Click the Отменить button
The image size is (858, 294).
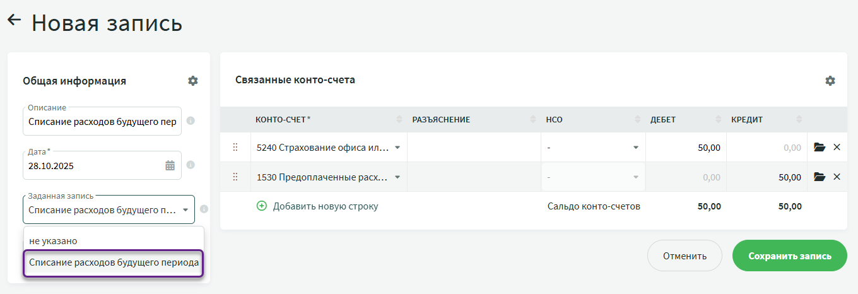pos(685,256)
